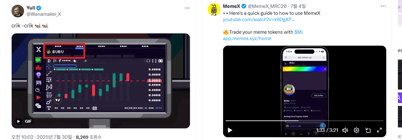The width and height of the screenshot is (402, 140).
Task: Click Yull's profile avatar
Action: coord(18,11)
